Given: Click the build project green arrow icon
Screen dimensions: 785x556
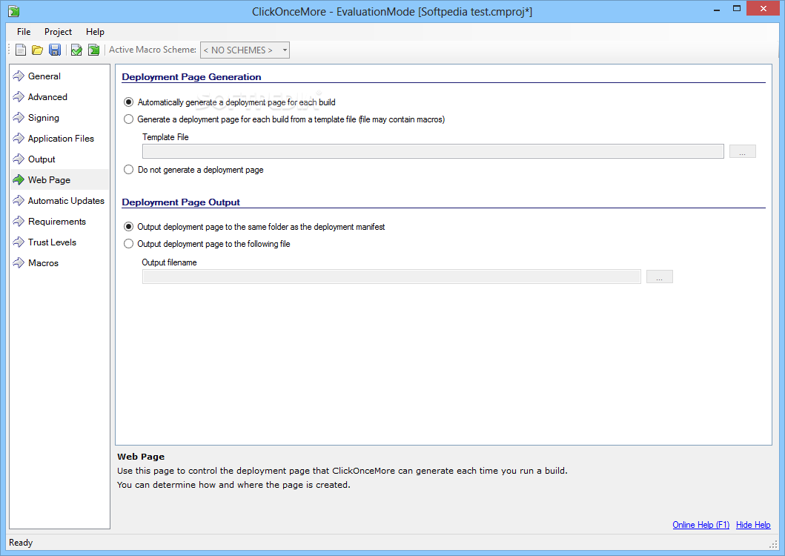Looking at the screenshot, I should (93, 50).
